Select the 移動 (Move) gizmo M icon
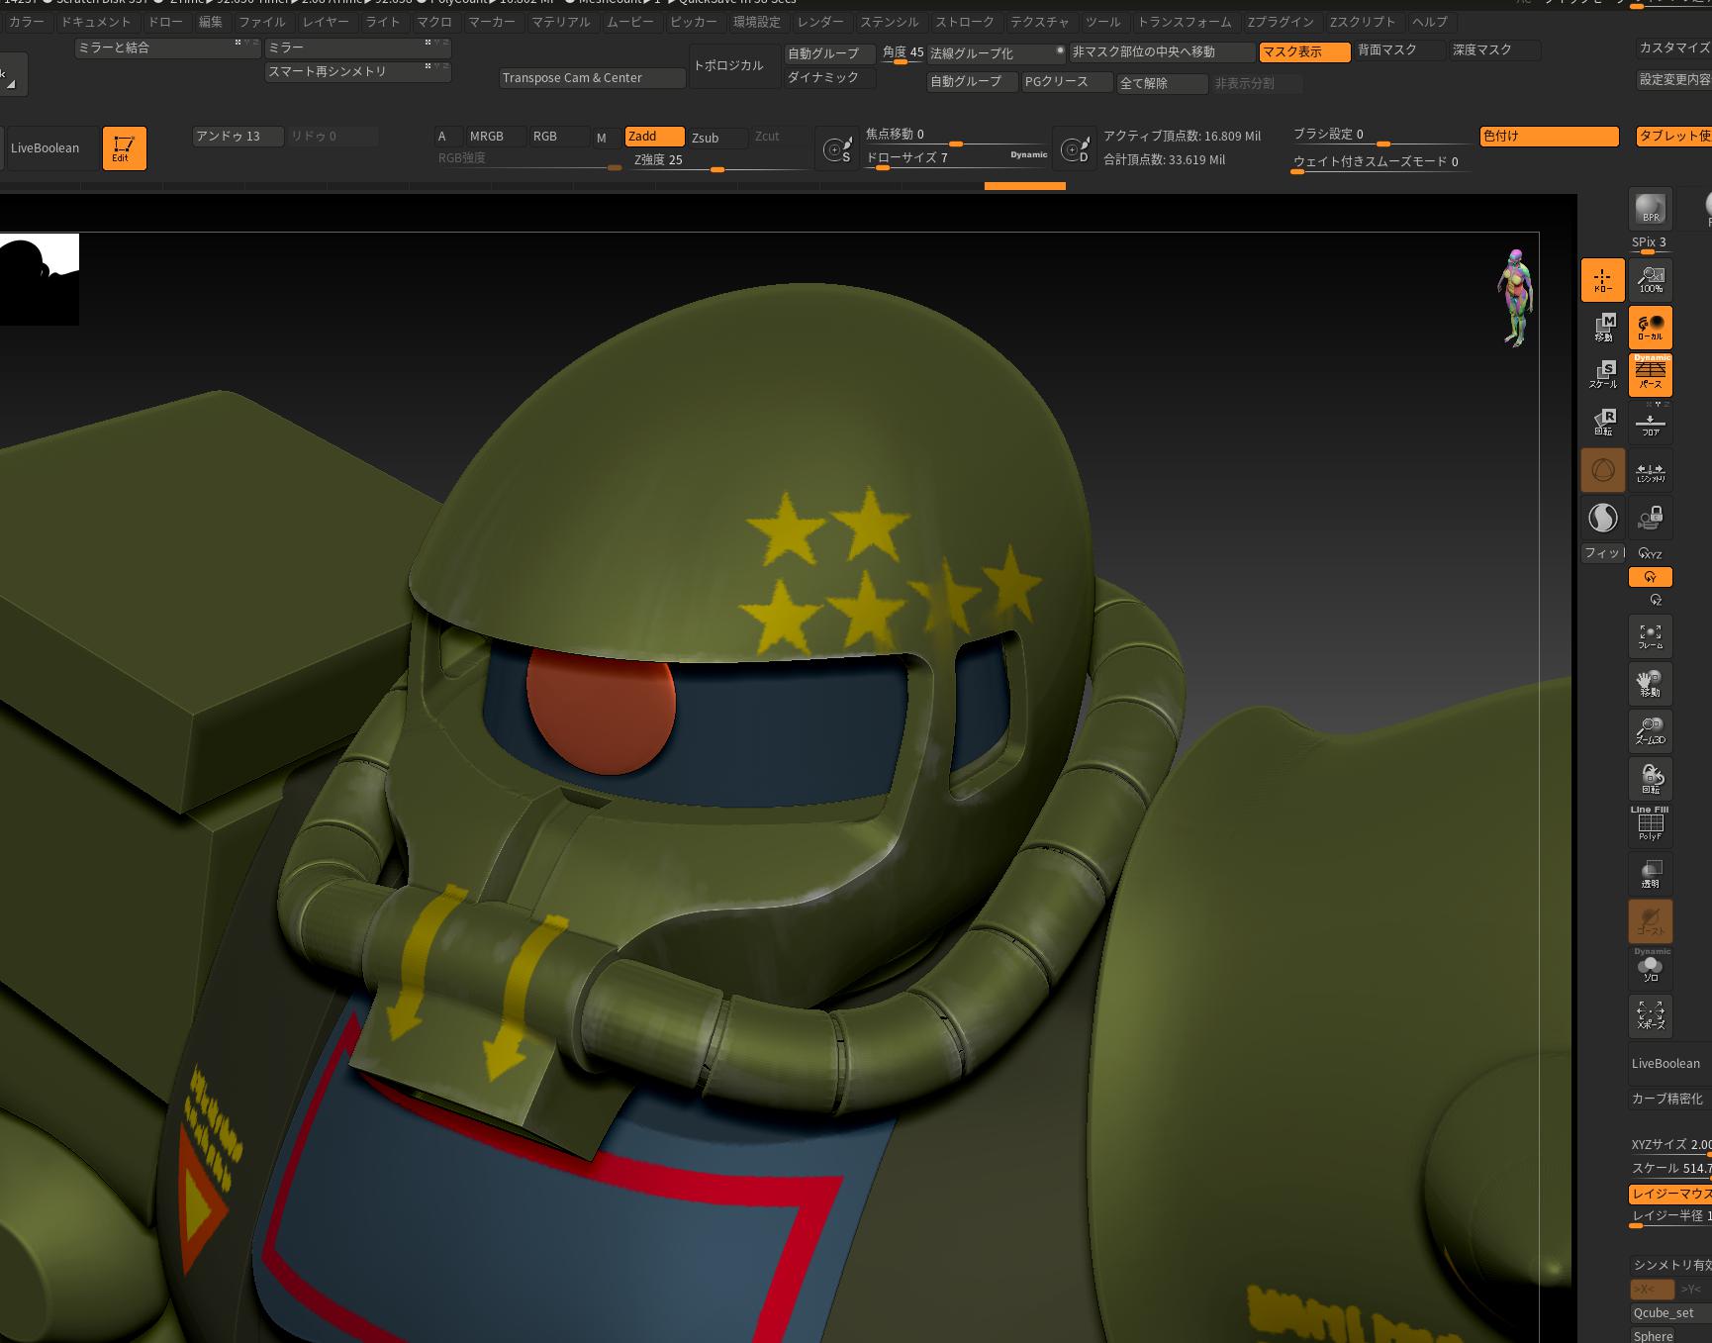The width and height of the screenshot is (1712, 1343). pyautogui.click(x=1602, y=328)
